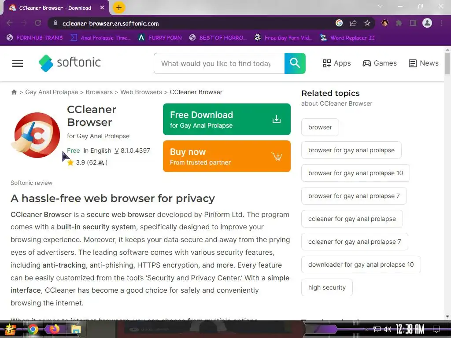Click the CCleaner Browser logo image

(36, 135)
